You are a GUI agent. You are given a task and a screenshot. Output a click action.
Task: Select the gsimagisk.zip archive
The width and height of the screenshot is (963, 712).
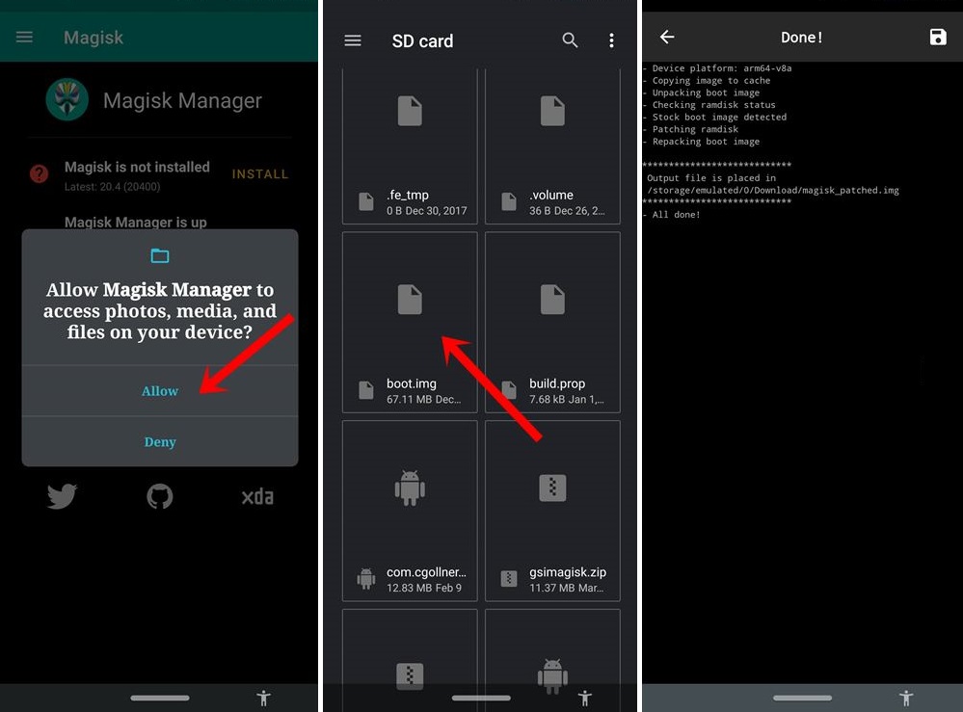[x=552, y=511]
